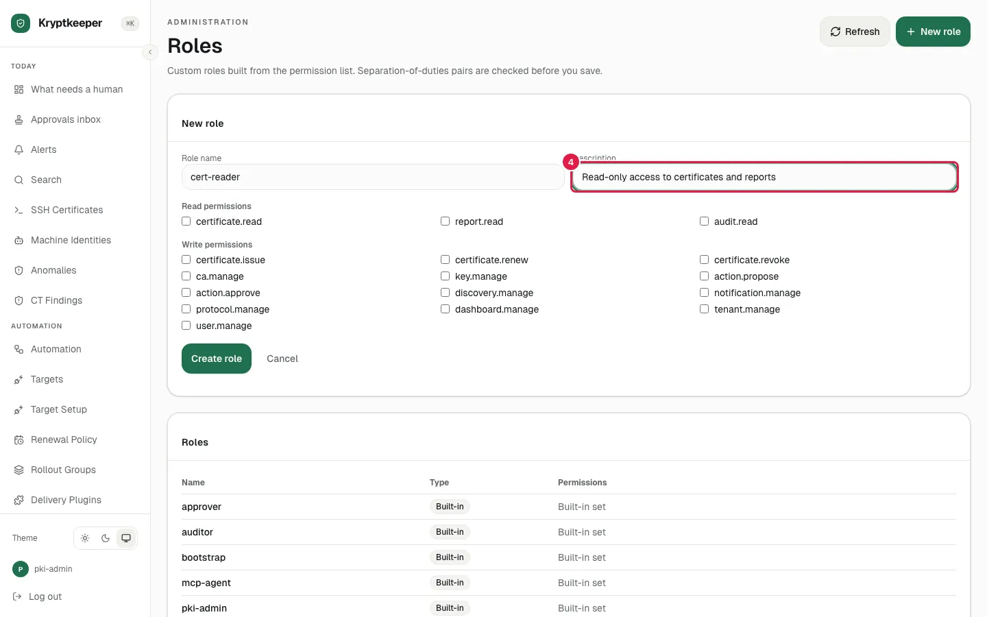Click the Delivery Plugins puzzle icon
987x617 pixels.
[19, 500]
